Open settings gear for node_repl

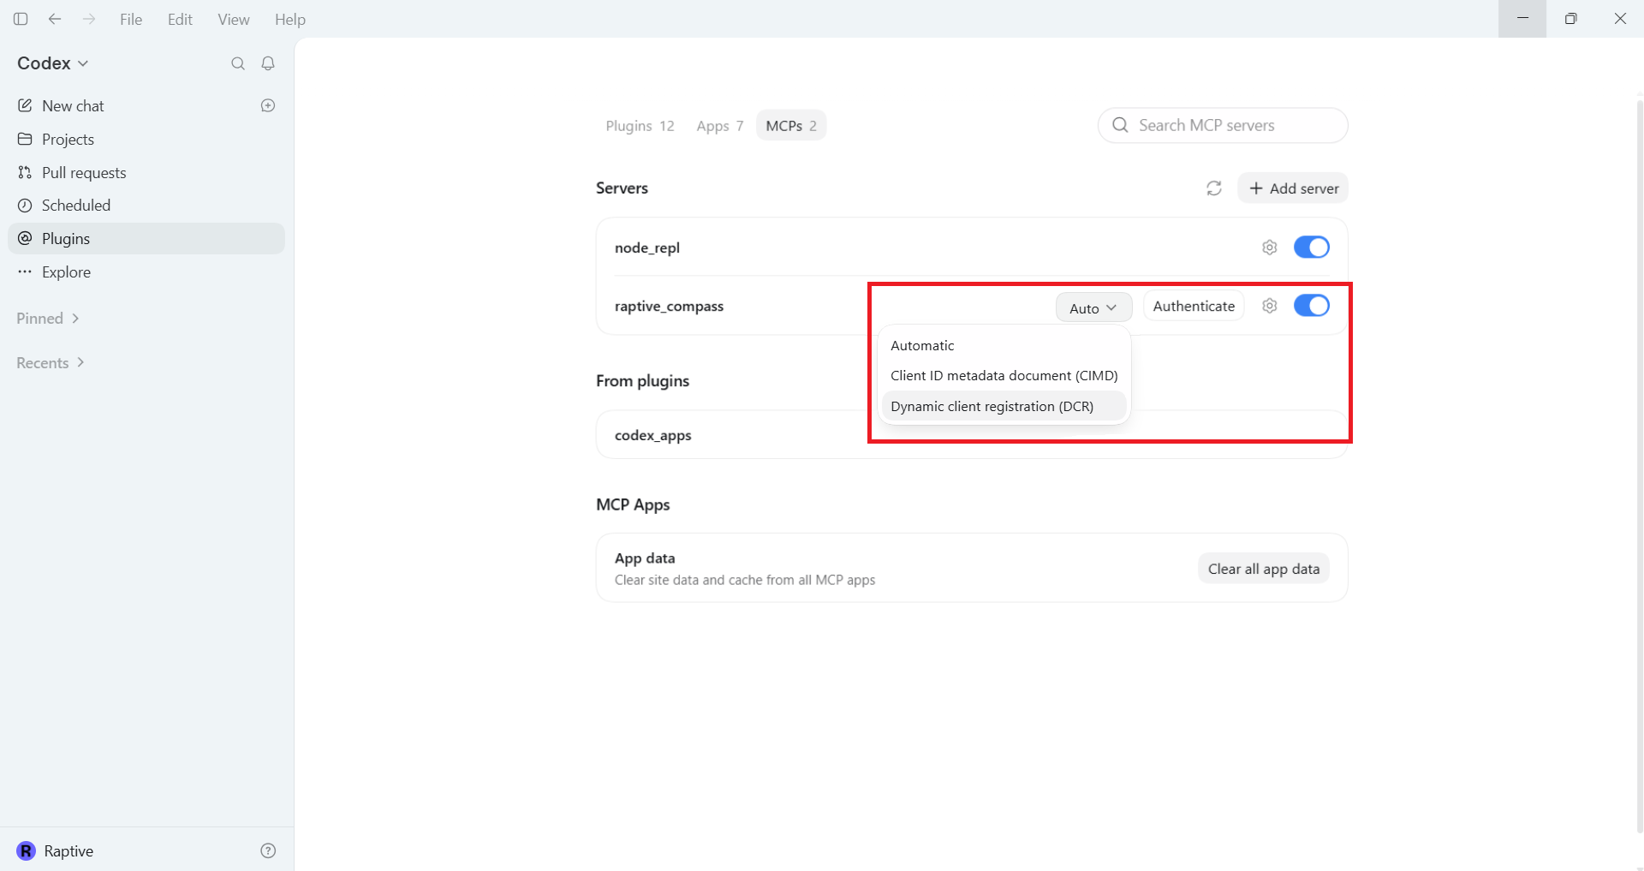[x=1270, y=248]
